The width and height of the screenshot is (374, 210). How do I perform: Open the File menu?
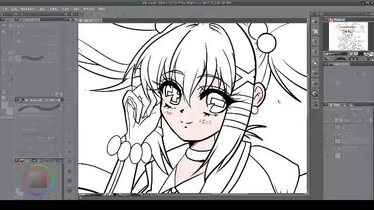coord(5,9)
